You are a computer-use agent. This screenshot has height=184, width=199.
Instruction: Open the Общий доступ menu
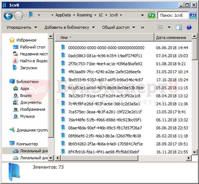click(x=119, y=27)
